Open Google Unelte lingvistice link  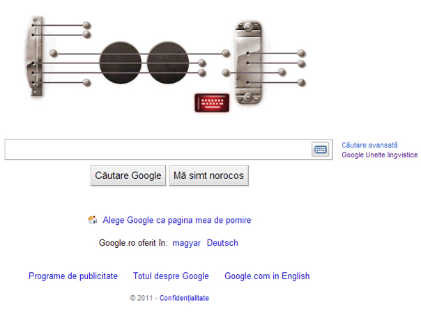(x=379, y=155)
